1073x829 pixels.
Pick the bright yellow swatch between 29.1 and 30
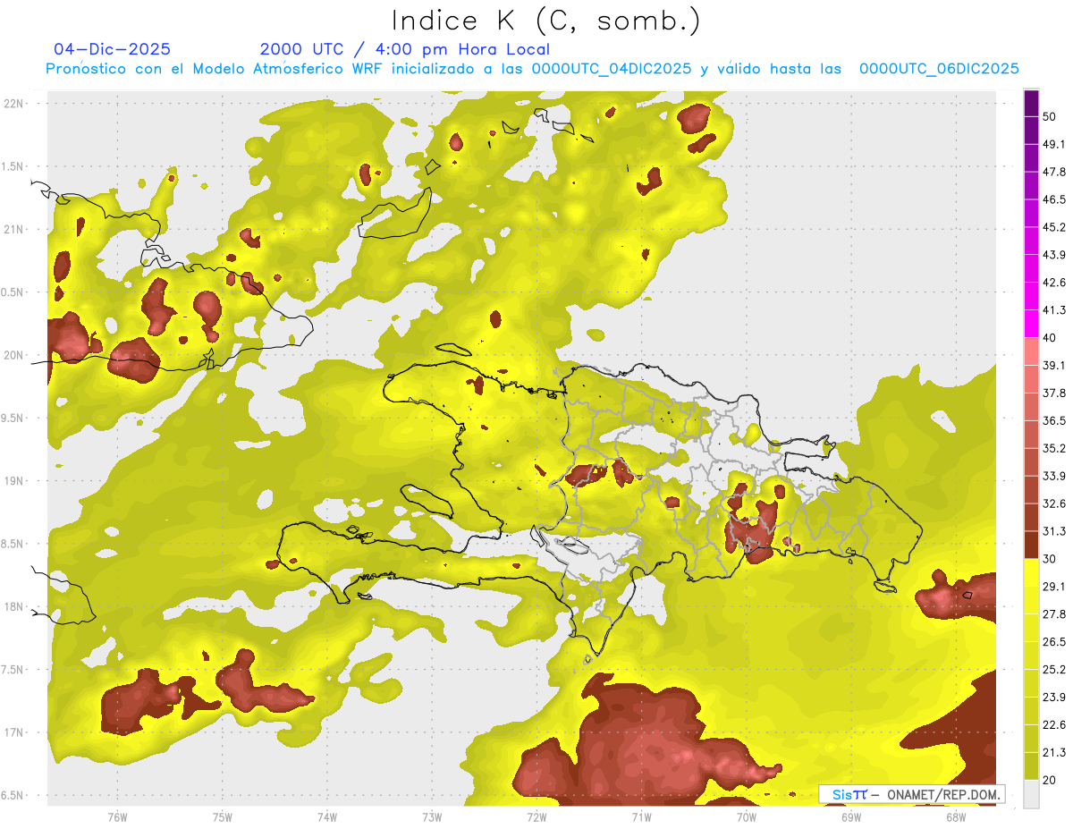point(1032,572)
